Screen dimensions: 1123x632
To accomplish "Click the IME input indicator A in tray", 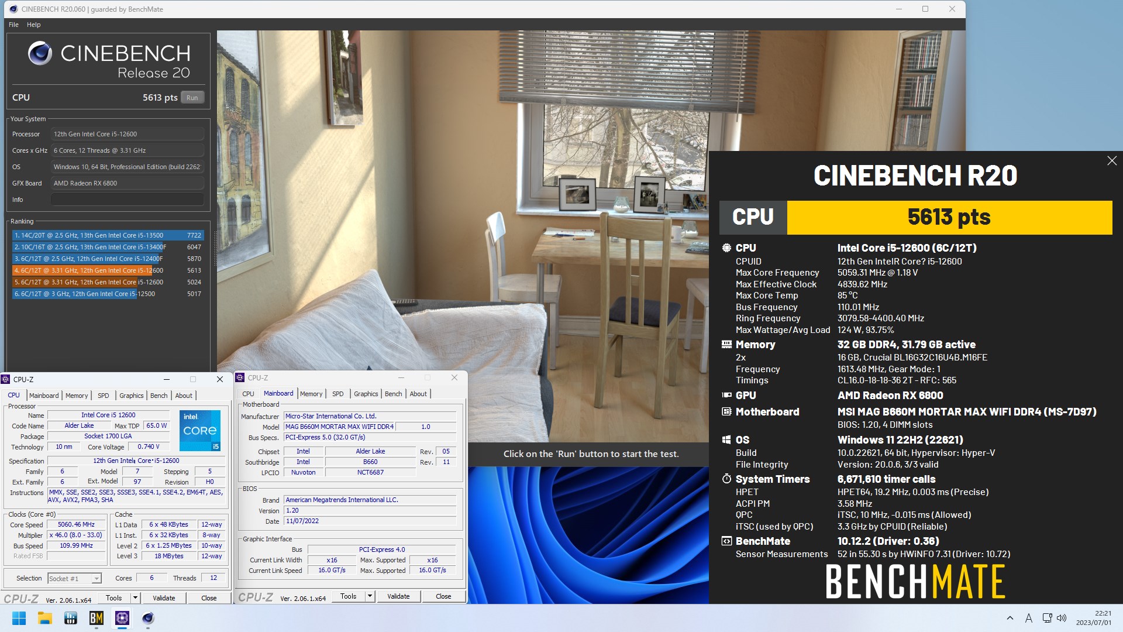I will [x=1029, y=618].
